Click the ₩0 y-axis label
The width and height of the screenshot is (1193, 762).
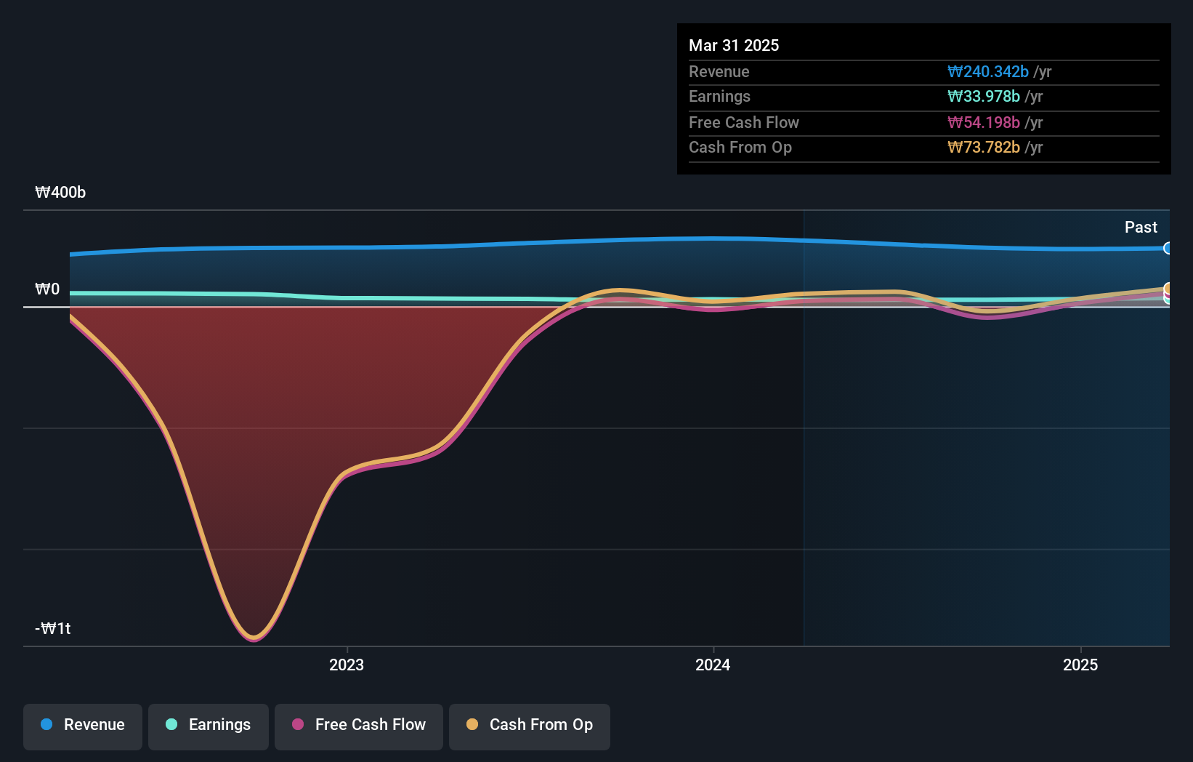point(47,289)
